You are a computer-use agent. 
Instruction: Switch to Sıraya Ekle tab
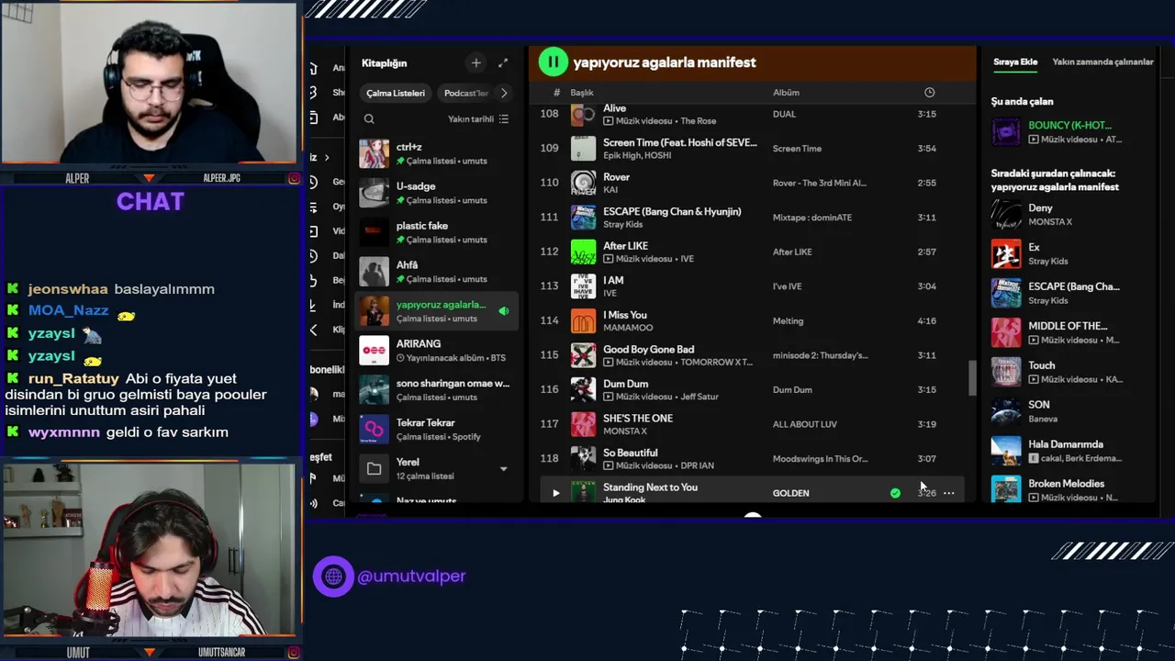click(x=1015, y=62)
